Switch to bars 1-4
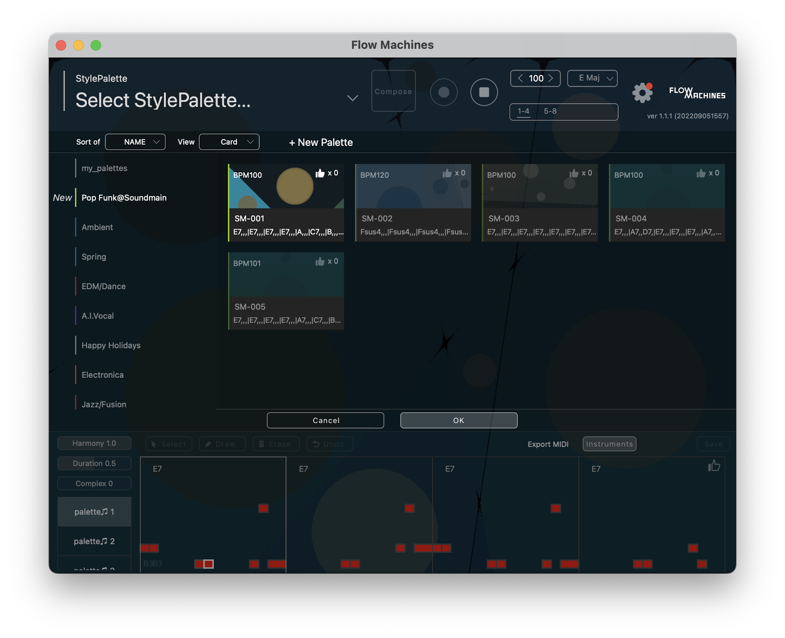 pos(523,112)
